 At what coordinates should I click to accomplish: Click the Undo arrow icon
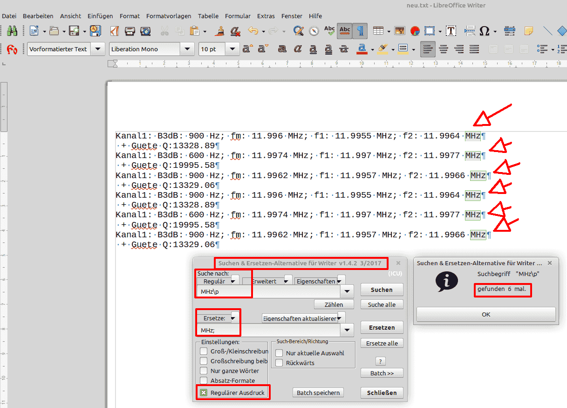point(253,31)
